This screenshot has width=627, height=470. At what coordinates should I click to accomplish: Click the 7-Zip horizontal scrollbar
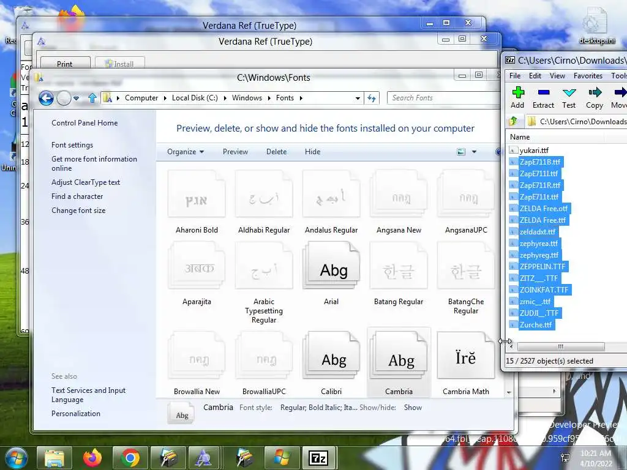[561, 346]
